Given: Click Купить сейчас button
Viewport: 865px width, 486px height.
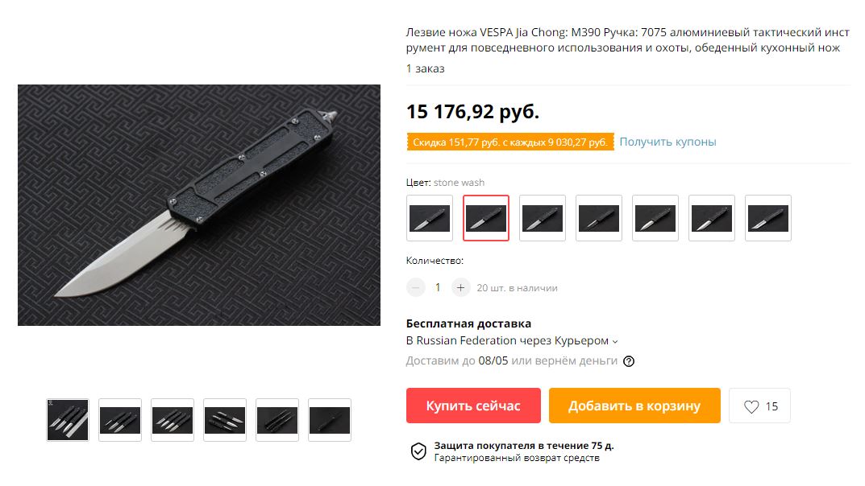Looking at the screenshot, I should point(473,406).
